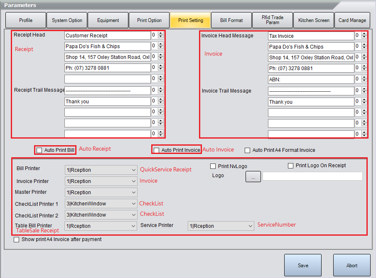Switch to System Option tab
This screenshot has height=278, width=376.
coord(67,20)
